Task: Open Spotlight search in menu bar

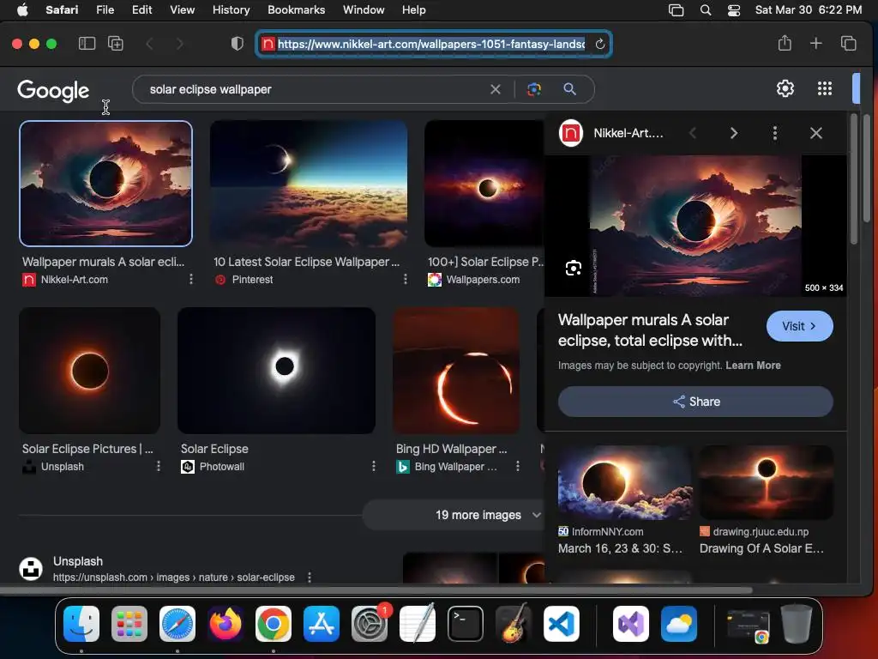Action: point(706,9)
